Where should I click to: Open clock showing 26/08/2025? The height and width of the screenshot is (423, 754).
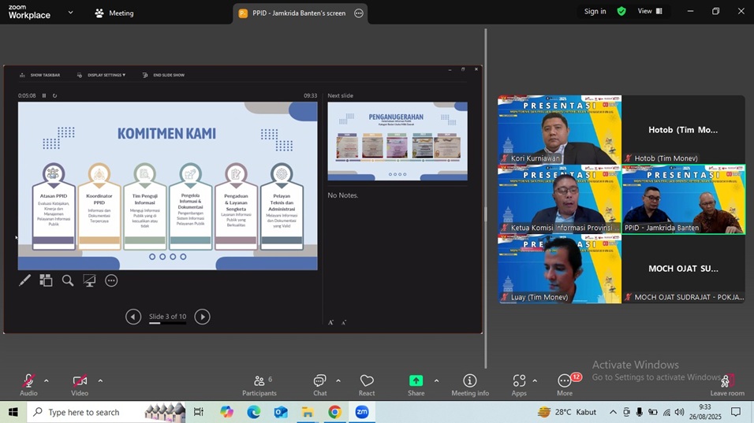[705, 412]
